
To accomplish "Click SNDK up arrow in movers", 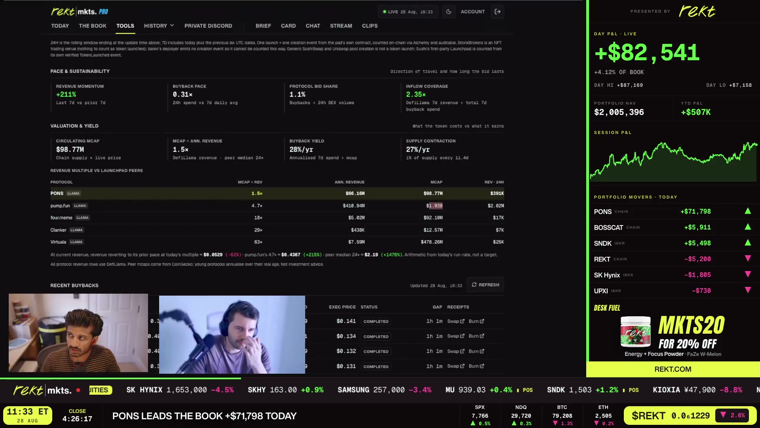I will tap(748, 243).
